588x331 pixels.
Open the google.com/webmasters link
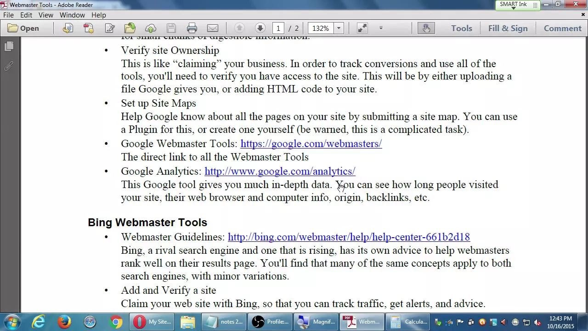pyautogui.click(x=311, y=144)
